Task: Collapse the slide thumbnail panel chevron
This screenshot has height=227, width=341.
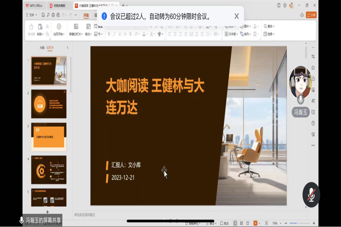Action: pos(68,48)
